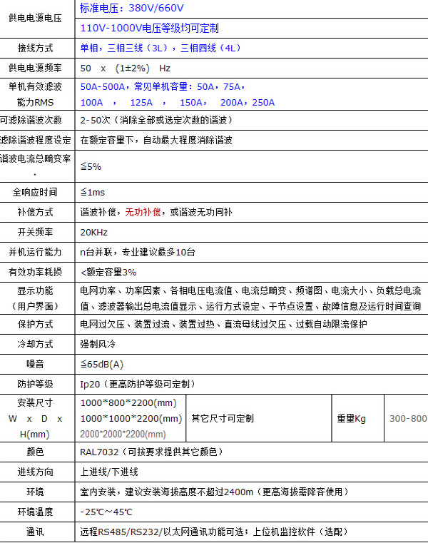Click the '噪音' label
The image size is (428, 543).
tap(35, 364)
